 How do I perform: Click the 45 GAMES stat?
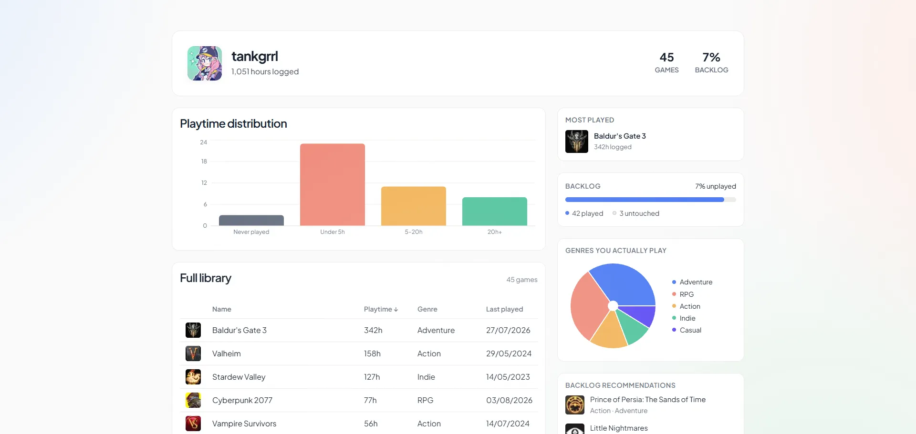click(666, 63)
